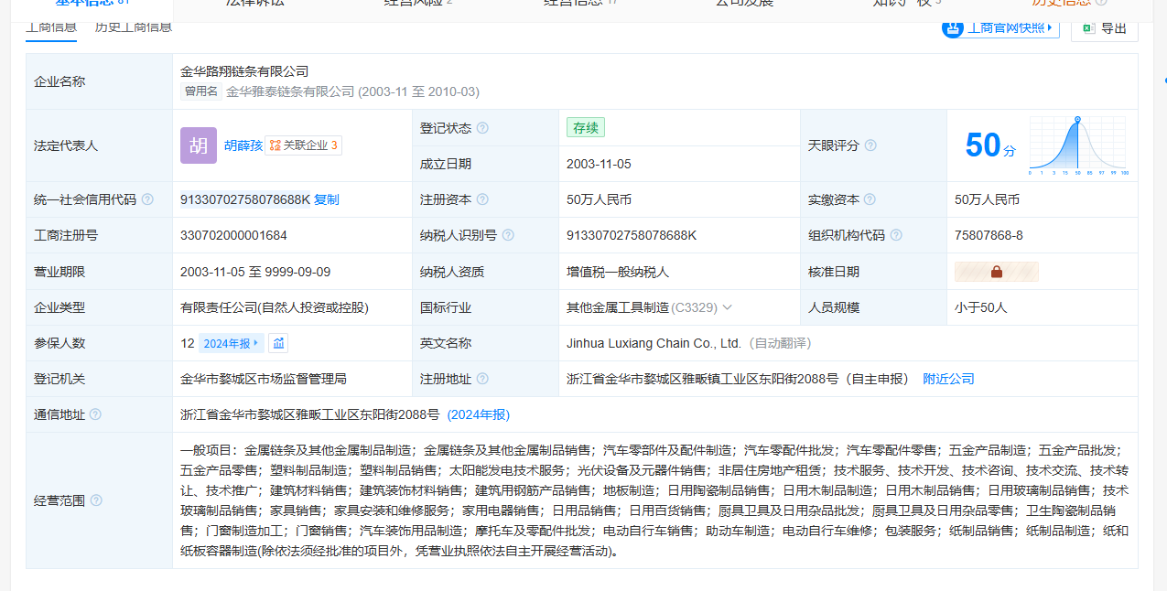Click help icon next to 组织机构代码
The image size is (1167, 591).
896,235
